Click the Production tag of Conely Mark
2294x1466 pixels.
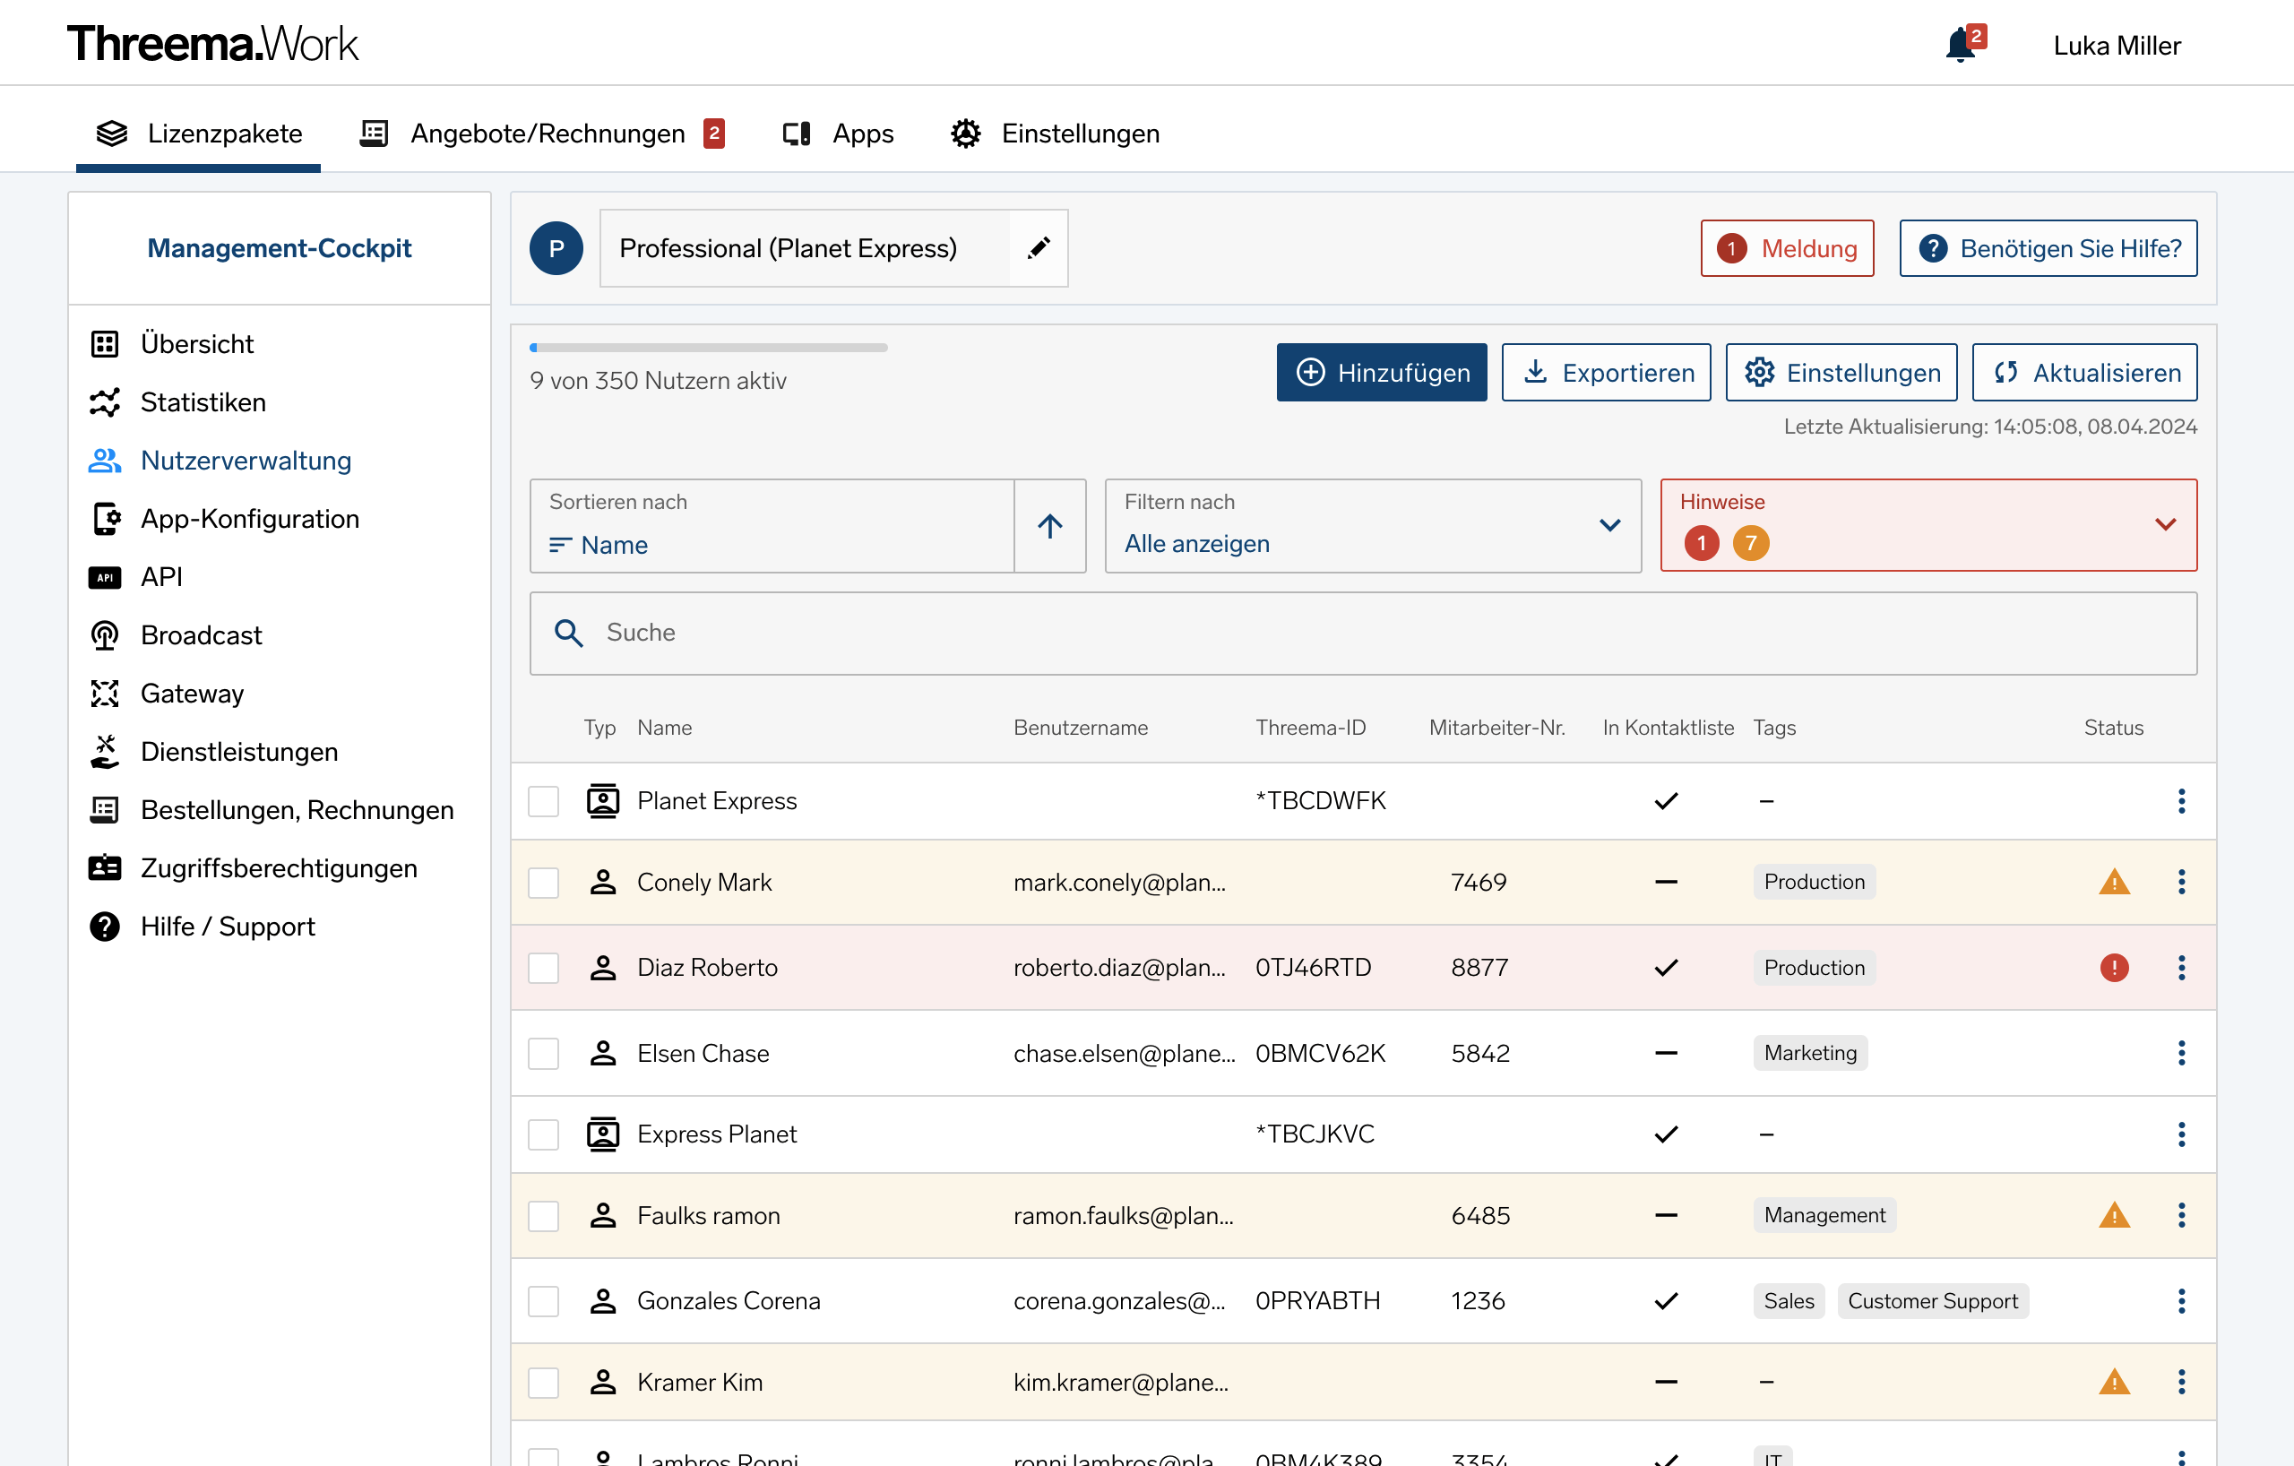(x=1814, y=882)
